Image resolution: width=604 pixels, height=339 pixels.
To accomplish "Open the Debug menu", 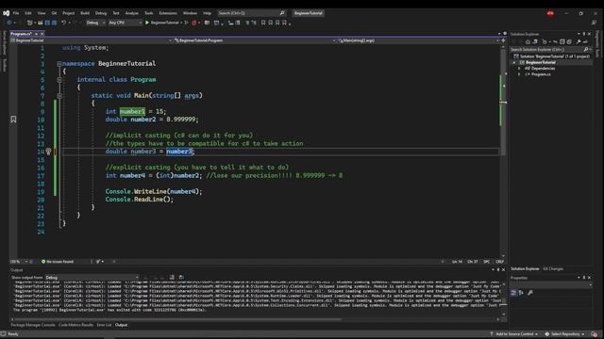I will (x=101, y=13).
